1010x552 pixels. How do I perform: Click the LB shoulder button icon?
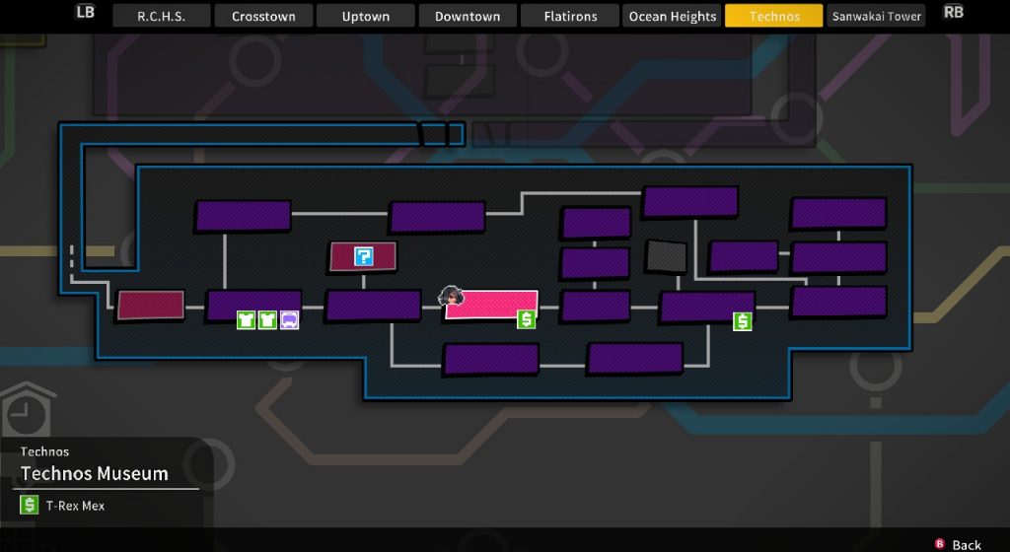(85, 12)
